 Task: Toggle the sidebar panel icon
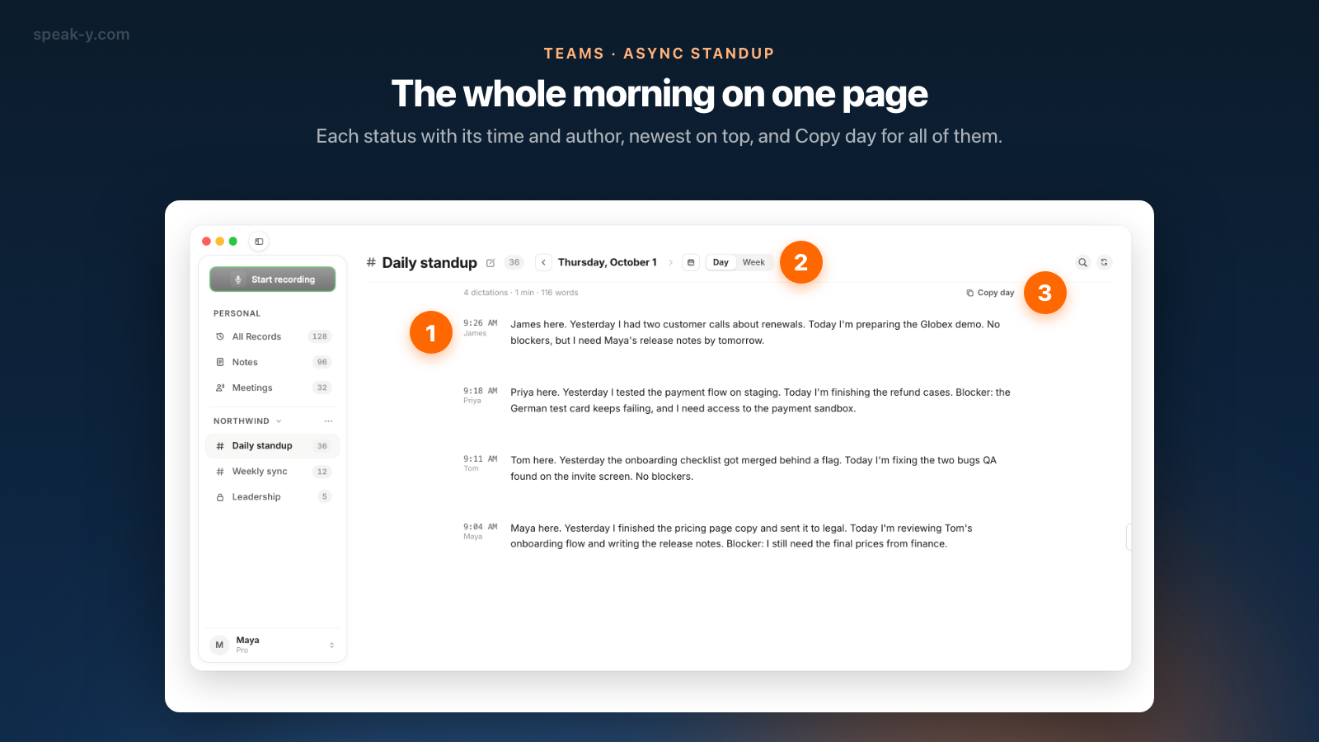click(259, 242)
